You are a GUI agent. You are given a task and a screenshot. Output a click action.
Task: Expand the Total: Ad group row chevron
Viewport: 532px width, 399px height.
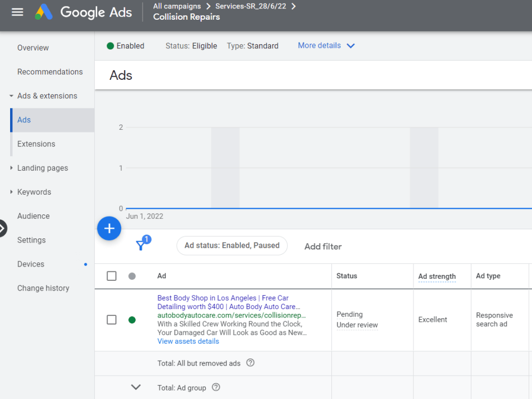click(136, 387)
